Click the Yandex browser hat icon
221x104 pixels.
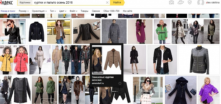point(181,2)
